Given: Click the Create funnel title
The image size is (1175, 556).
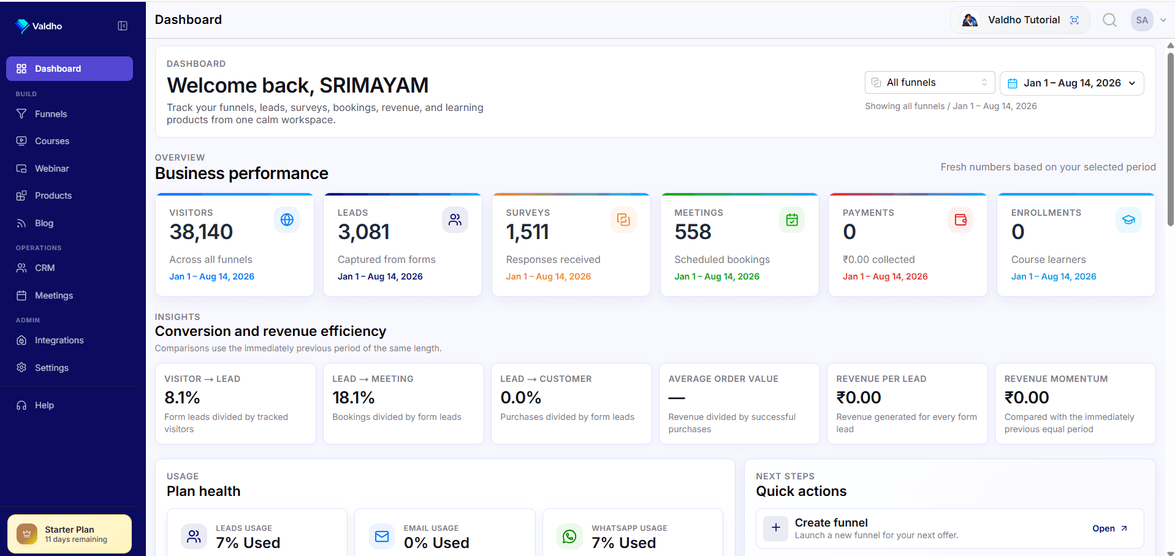Looking at the screenshot, I should coord(831,522).
